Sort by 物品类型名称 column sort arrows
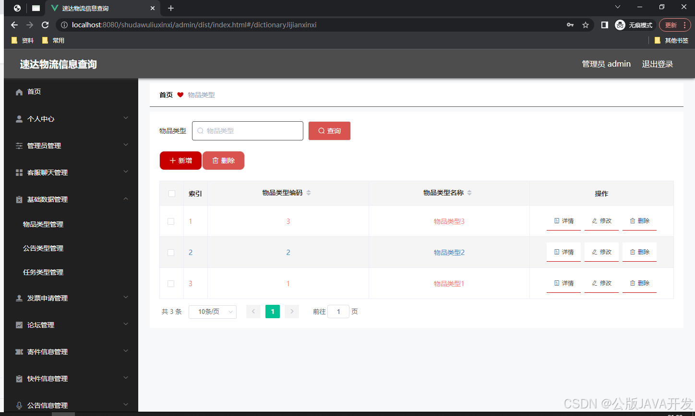The height and width of the screenshot is (416, 695). pos(469,193)
